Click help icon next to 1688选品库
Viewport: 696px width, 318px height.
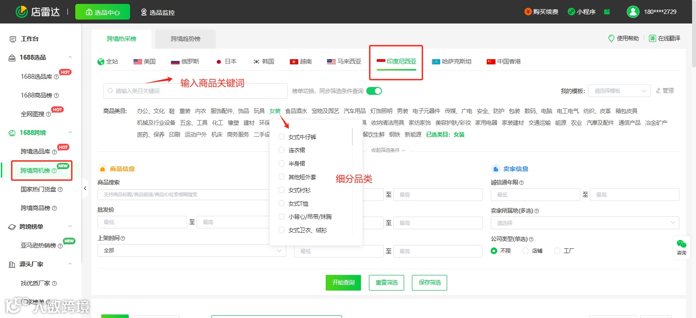(x=57, y=77)
